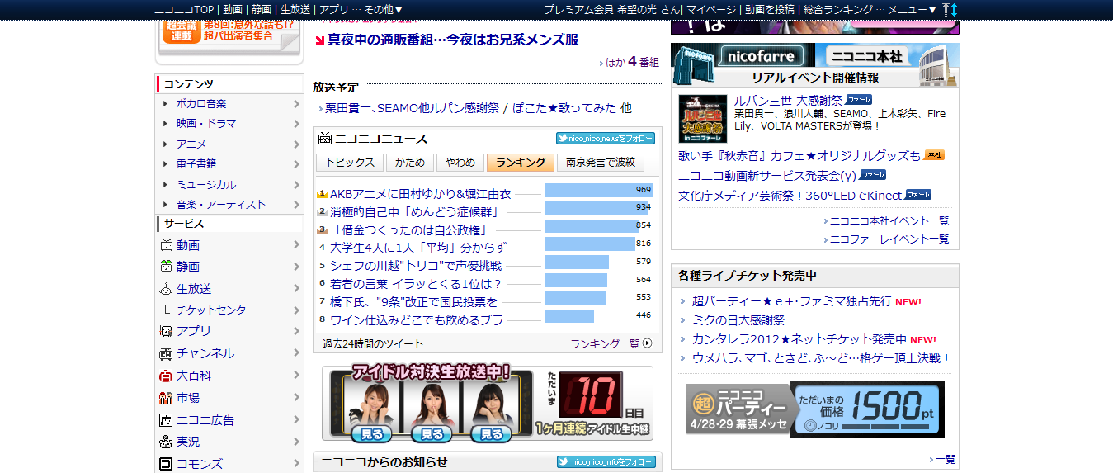Open the ほか 4 番組 link

click(x=633, y=62)
